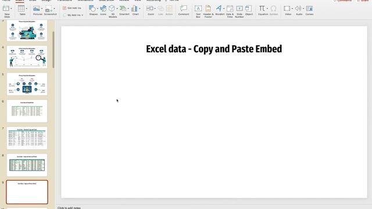Click the Equation pi icon
Screen dimensions: 372x209
click(x=262, y=9)
